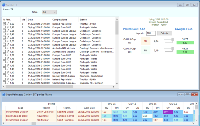
Task: Click the runner icon in the 2,65 row
Action: point(8,31)
